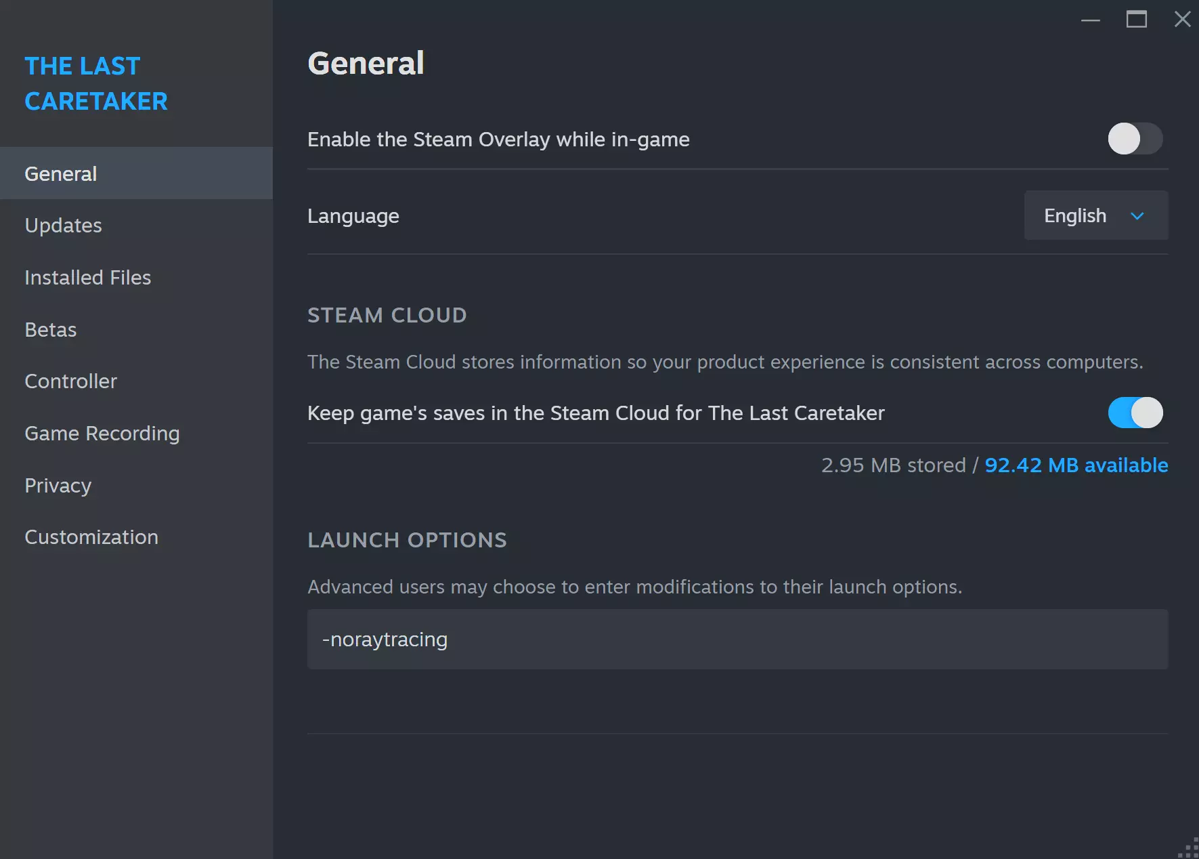This screenshot has height=859, width=1199.
Task: Select the General tab
Action: tap(61, 173)
